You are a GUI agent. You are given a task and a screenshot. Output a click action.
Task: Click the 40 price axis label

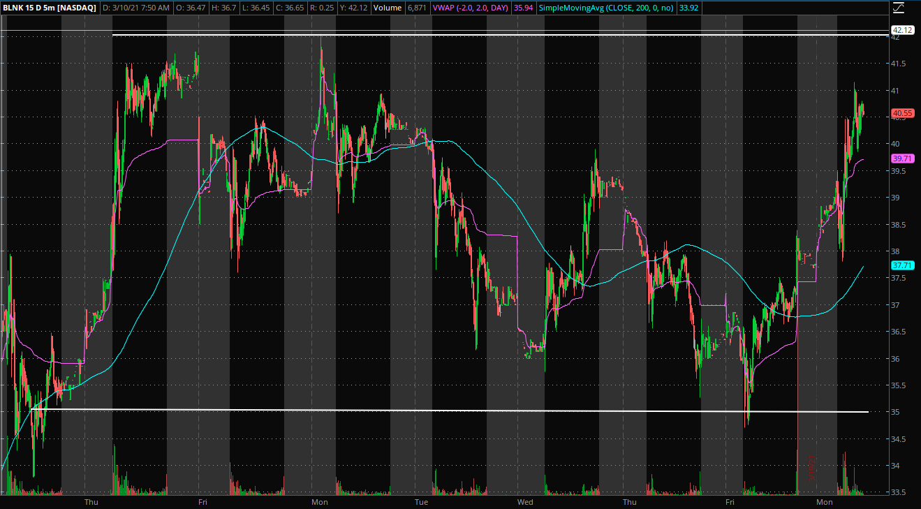(895, 145)
